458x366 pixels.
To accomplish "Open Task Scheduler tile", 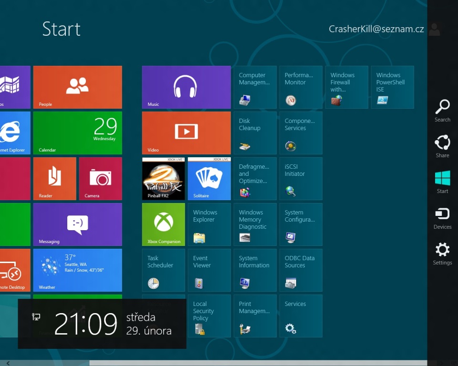I will [163, 270].
